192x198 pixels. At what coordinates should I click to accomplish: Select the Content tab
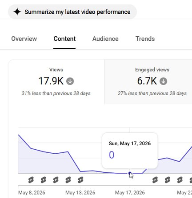(64, 39)
